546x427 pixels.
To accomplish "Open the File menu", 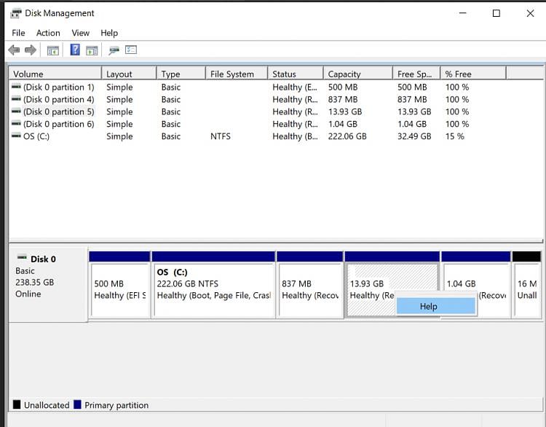I will (x=18, y=33).
